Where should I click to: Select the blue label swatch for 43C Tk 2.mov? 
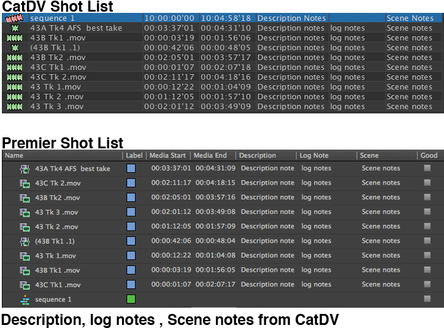(131, 183)
